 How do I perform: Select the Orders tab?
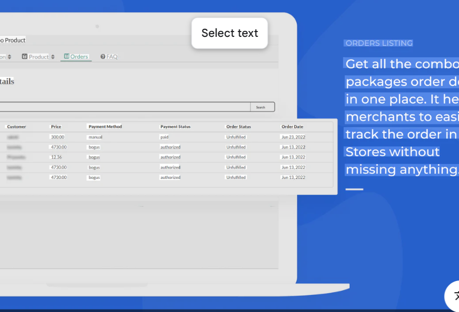tap(79, 56)
